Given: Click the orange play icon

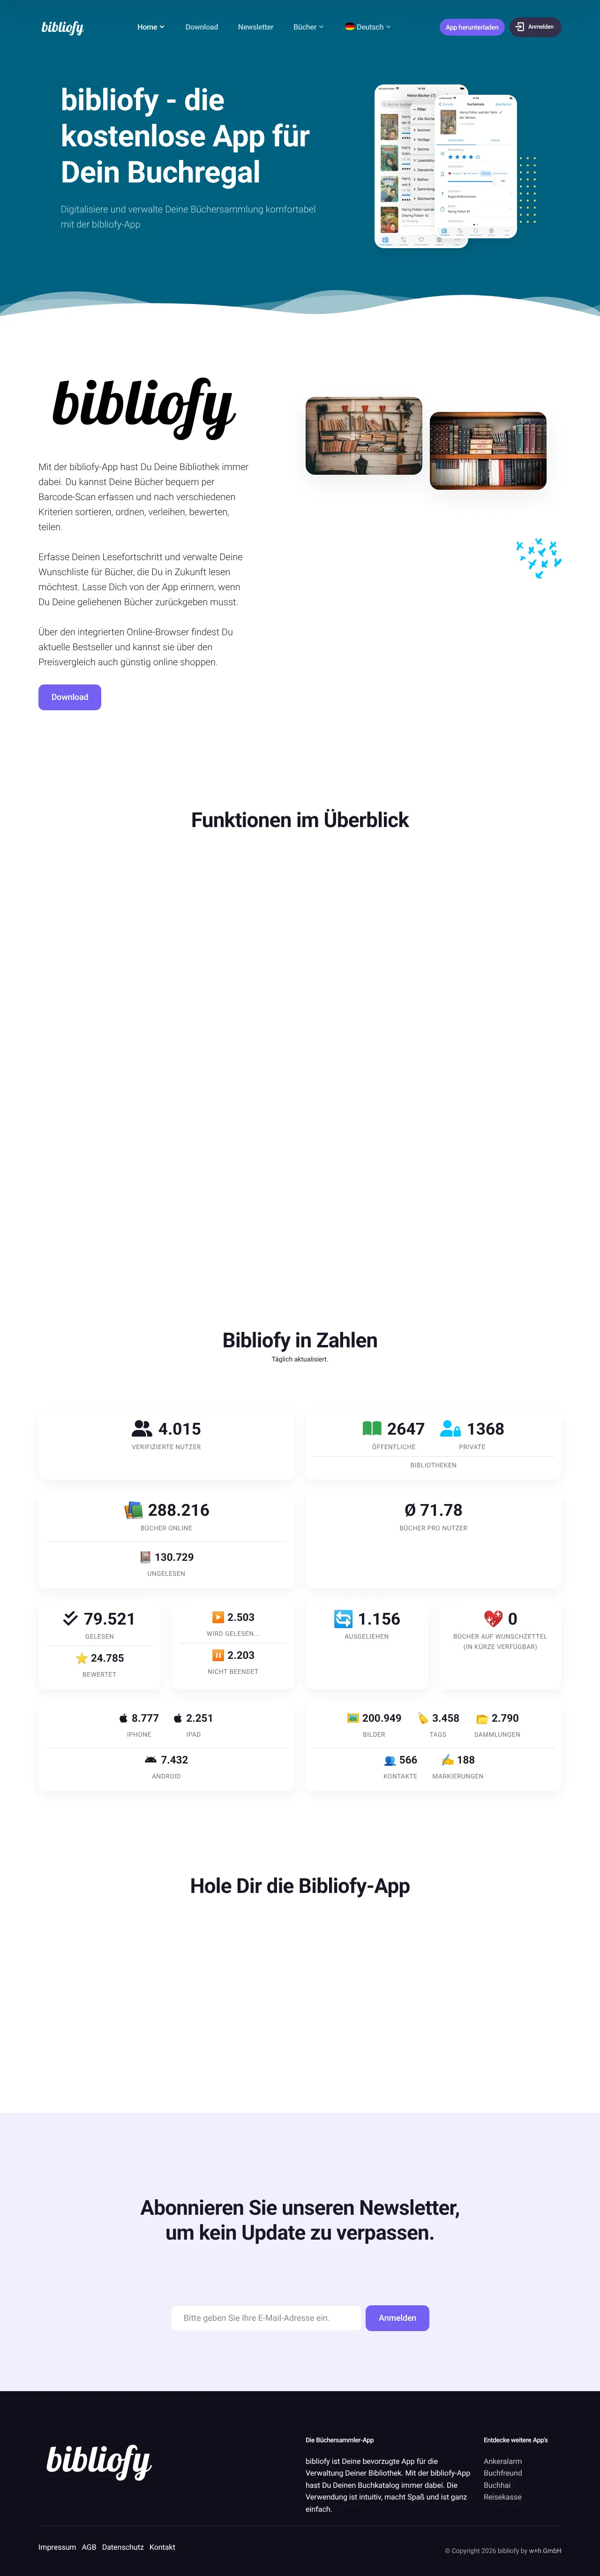Looking at the screenshot, I should 218,1617.
